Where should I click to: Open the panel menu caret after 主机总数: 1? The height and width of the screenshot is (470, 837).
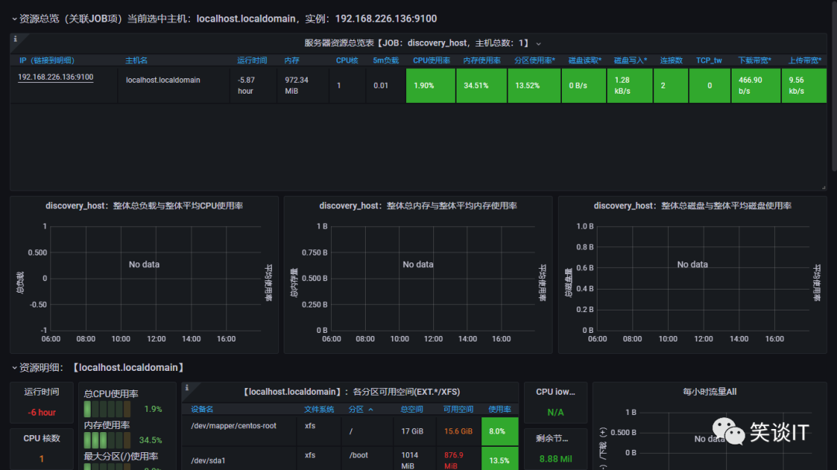coord(538,43)
